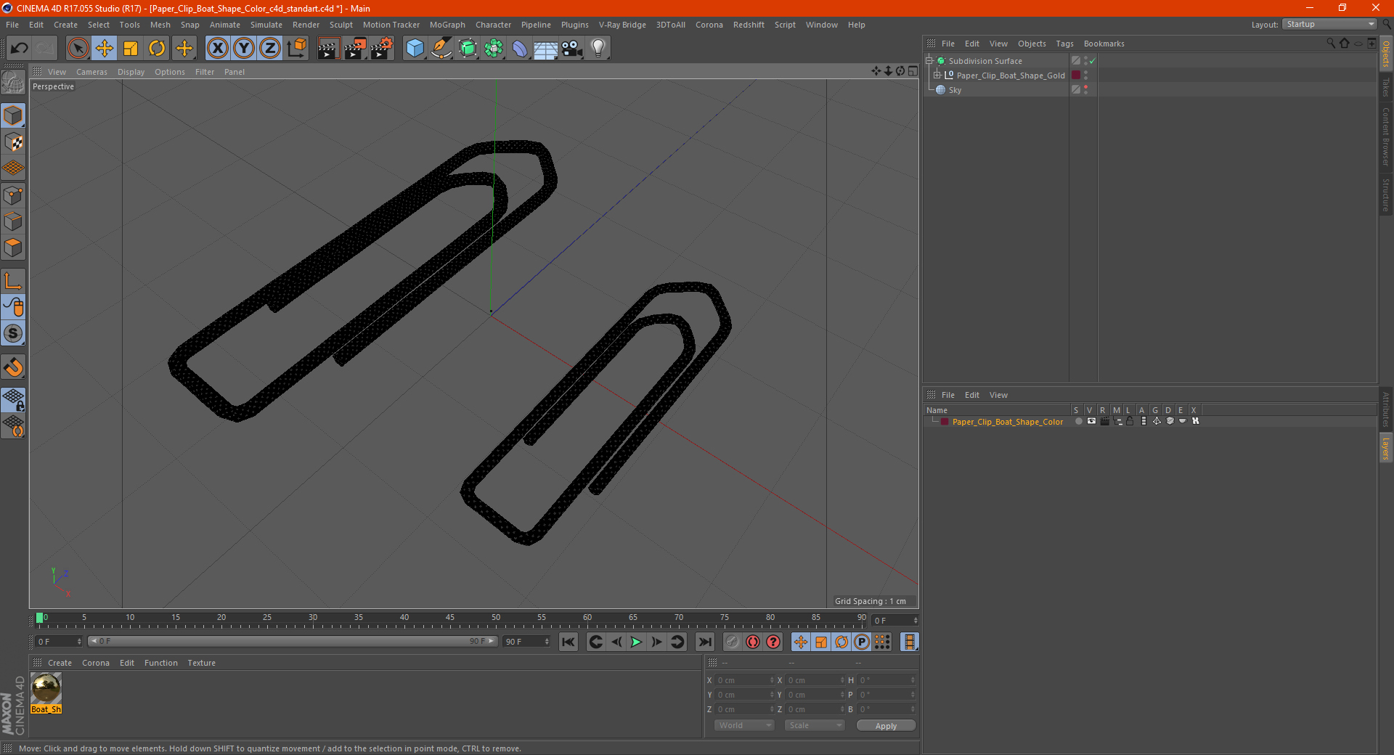Open the deformer objects icon
The width and height of the screenshot is (1394, 755).
[520, 49]
